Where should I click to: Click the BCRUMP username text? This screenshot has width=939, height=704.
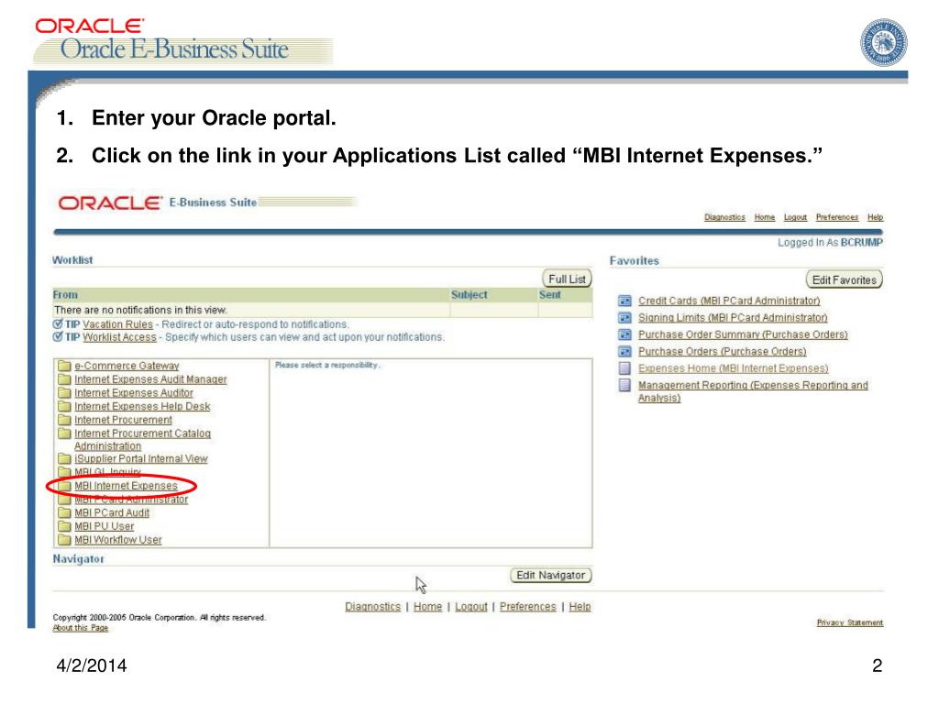pyautogui.click(x=861, y=242)
